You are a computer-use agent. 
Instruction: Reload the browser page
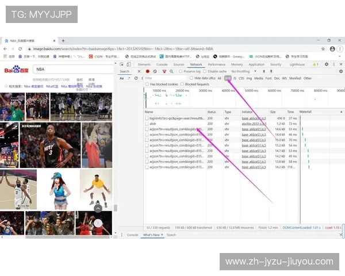pos(20,49)
